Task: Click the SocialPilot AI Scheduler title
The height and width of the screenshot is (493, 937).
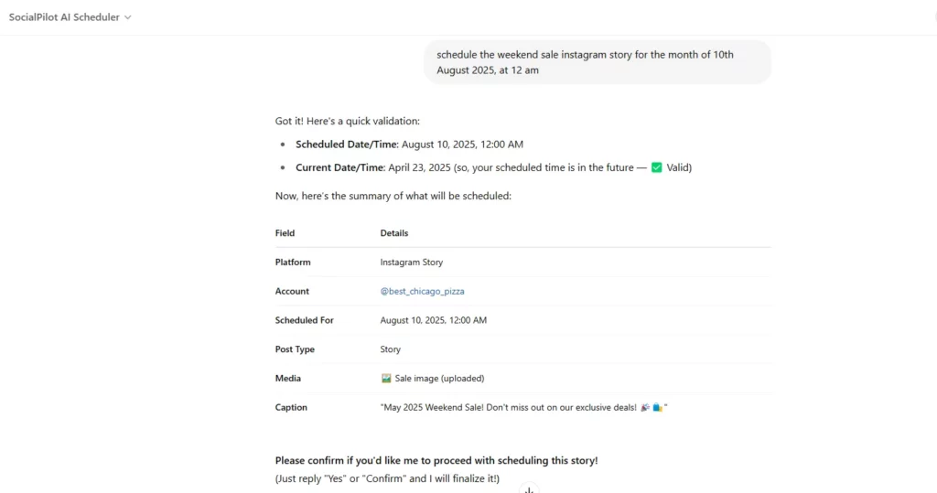Action: click(x=64, y=17)
